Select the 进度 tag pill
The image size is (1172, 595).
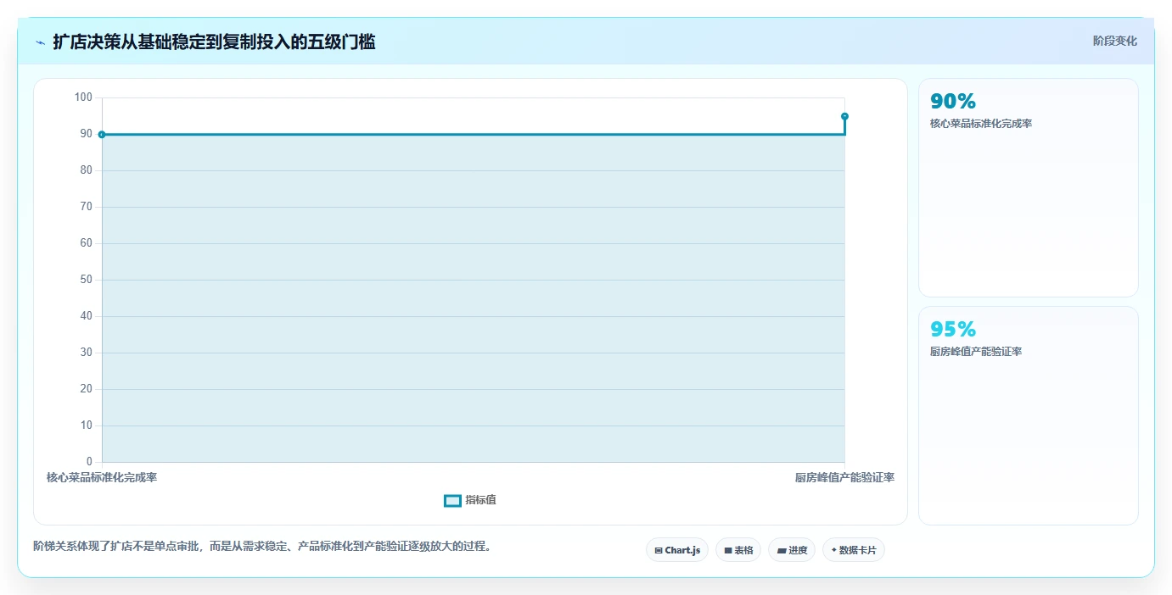coord(791,550)
